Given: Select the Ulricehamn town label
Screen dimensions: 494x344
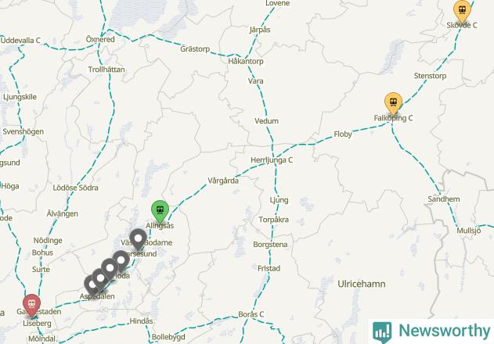Looking at the screenshot, I should [362, 284].
